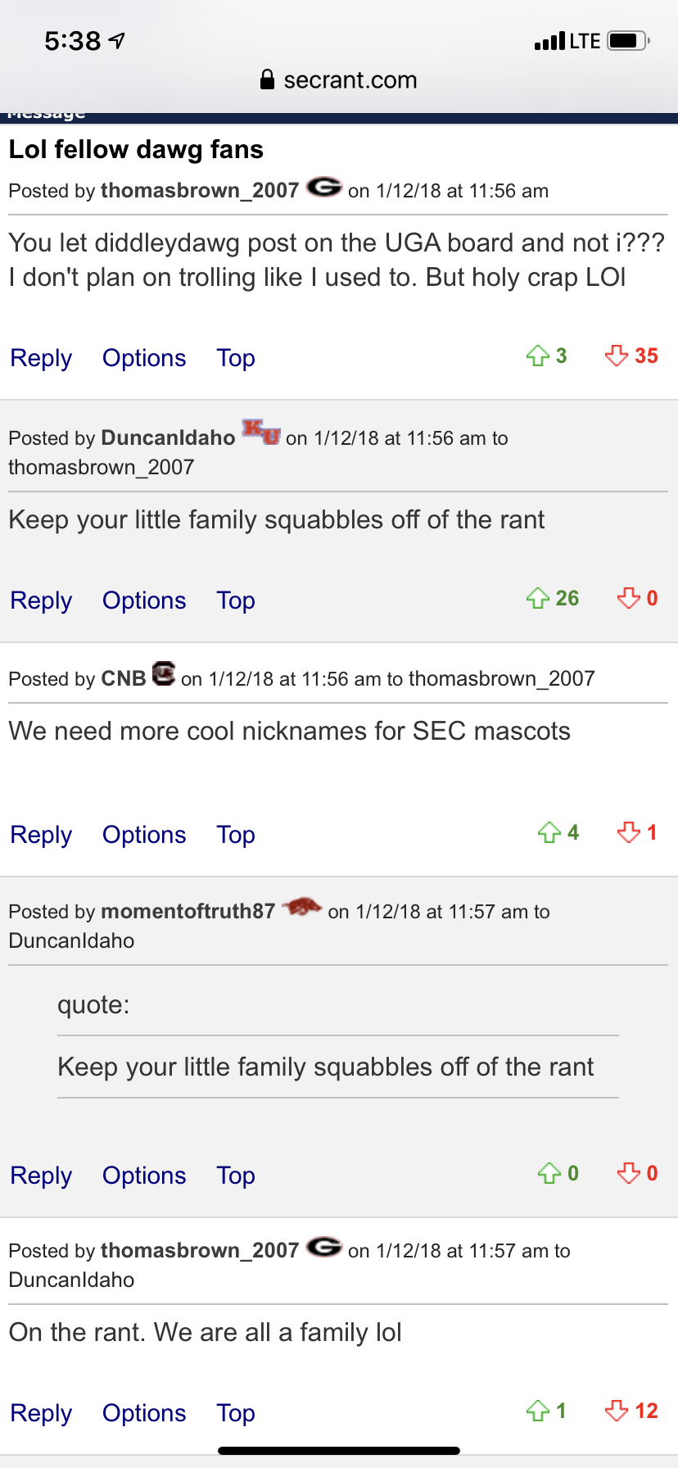This screenshot has height=1468, width=678.
Task: Open Options for the original post
Action: 144,358
